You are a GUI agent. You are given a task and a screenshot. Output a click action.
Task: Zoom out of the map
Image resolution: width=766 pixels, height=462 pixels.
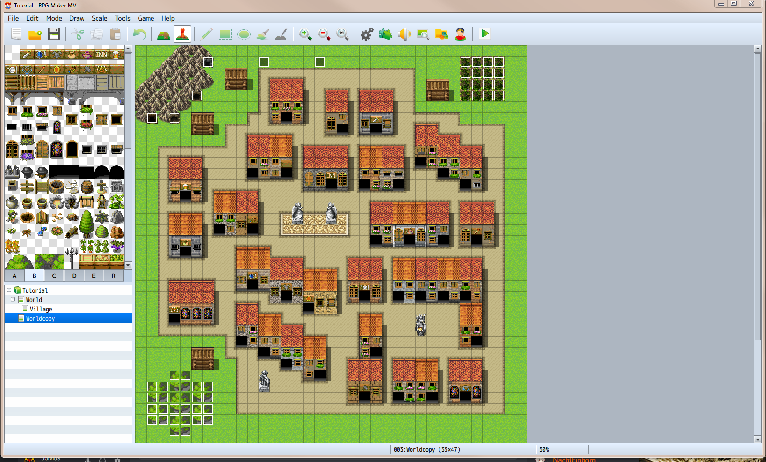pos(324,34)
